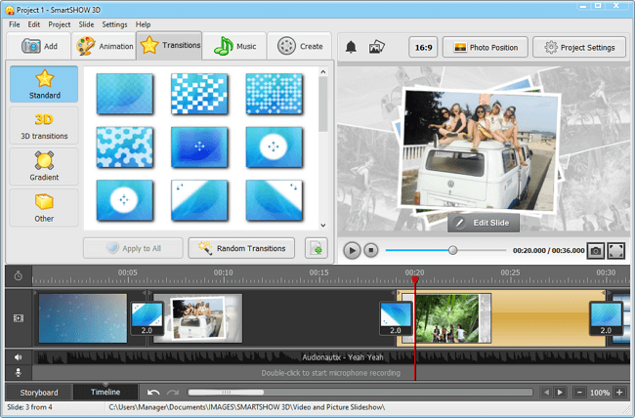Select the dark blue zoom arrows transition
This screenshot has width=635, height=418.
click(x=199, y=147)
